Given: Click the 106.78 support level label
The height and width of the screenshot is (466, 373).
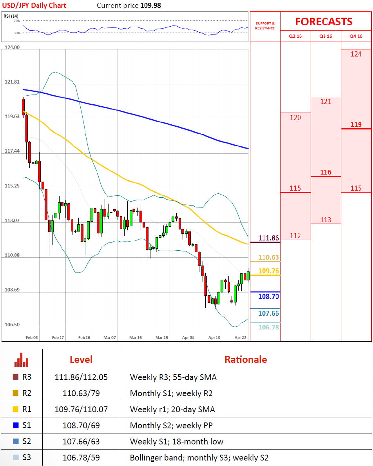Looking at the screenshot, I should (x=268, y=327).
